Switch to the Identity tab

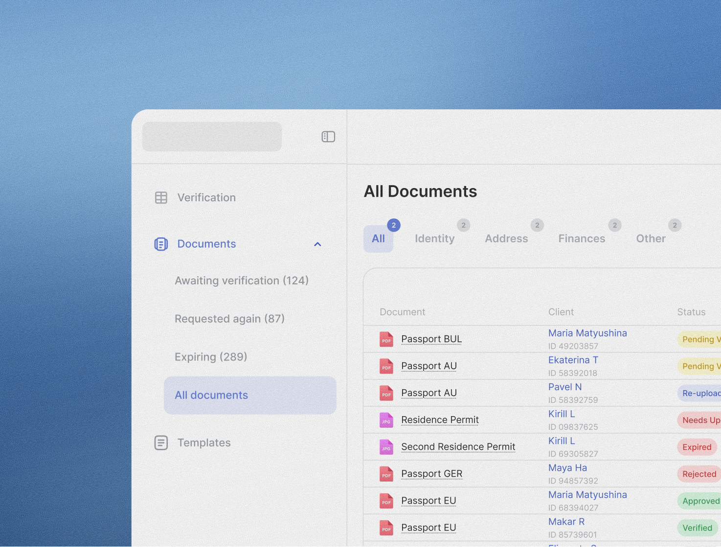point(435,238)
